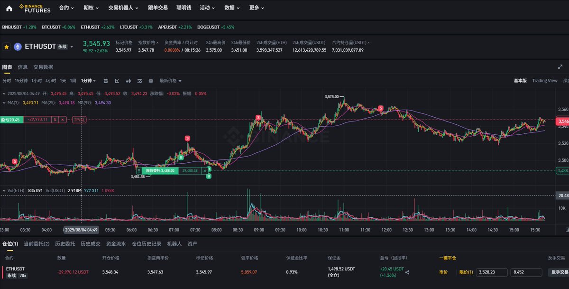Open the 1分钟 interval dropdown
Viewport: 569px width, 289px height.
[x=88, y=81]
